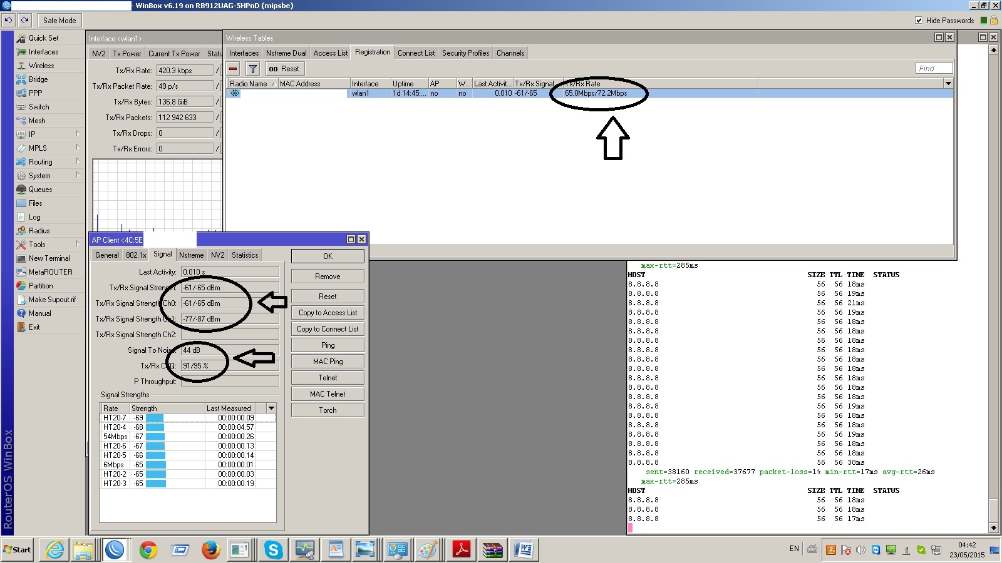This screenshot has width=1002, height=563.
Task: Switch to the Channels tab
Action: coord(510,53)
